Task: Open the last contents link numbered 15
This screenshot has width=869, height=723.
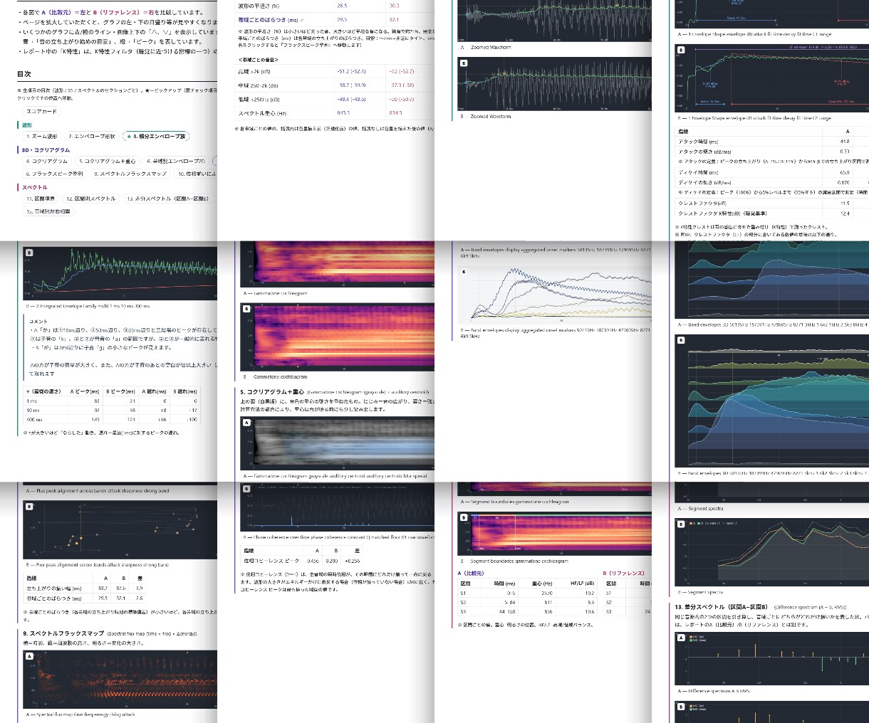Action: [48, 211]
